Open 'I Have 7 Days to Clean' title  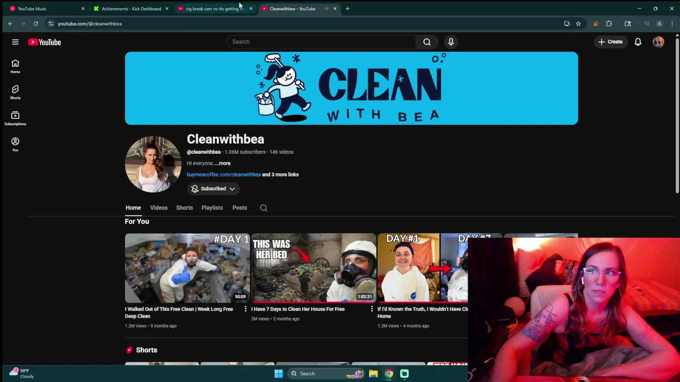(x=298, y=309)
